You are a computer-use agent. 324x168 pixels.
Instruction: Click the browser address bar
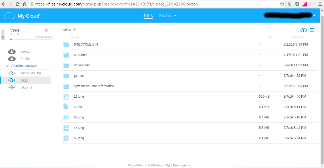click(154, 4)
